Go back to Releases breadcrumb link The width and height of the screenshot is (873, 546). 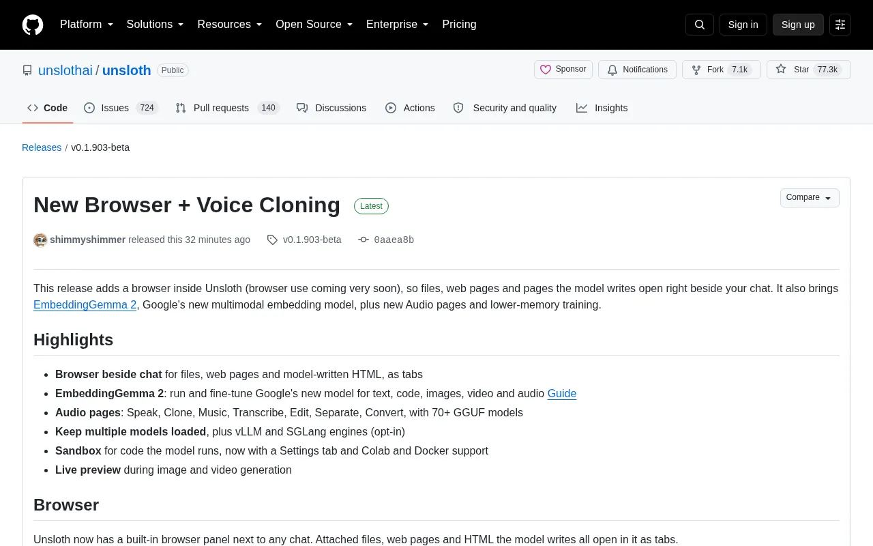42,147
